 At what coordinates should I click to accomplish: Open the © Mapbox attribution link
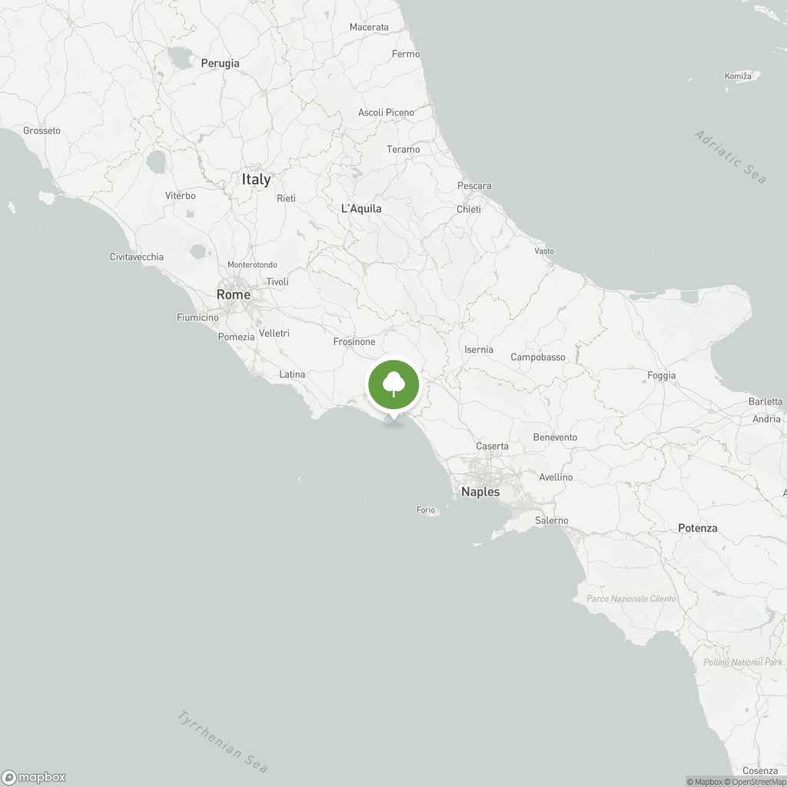pos(704,782)
